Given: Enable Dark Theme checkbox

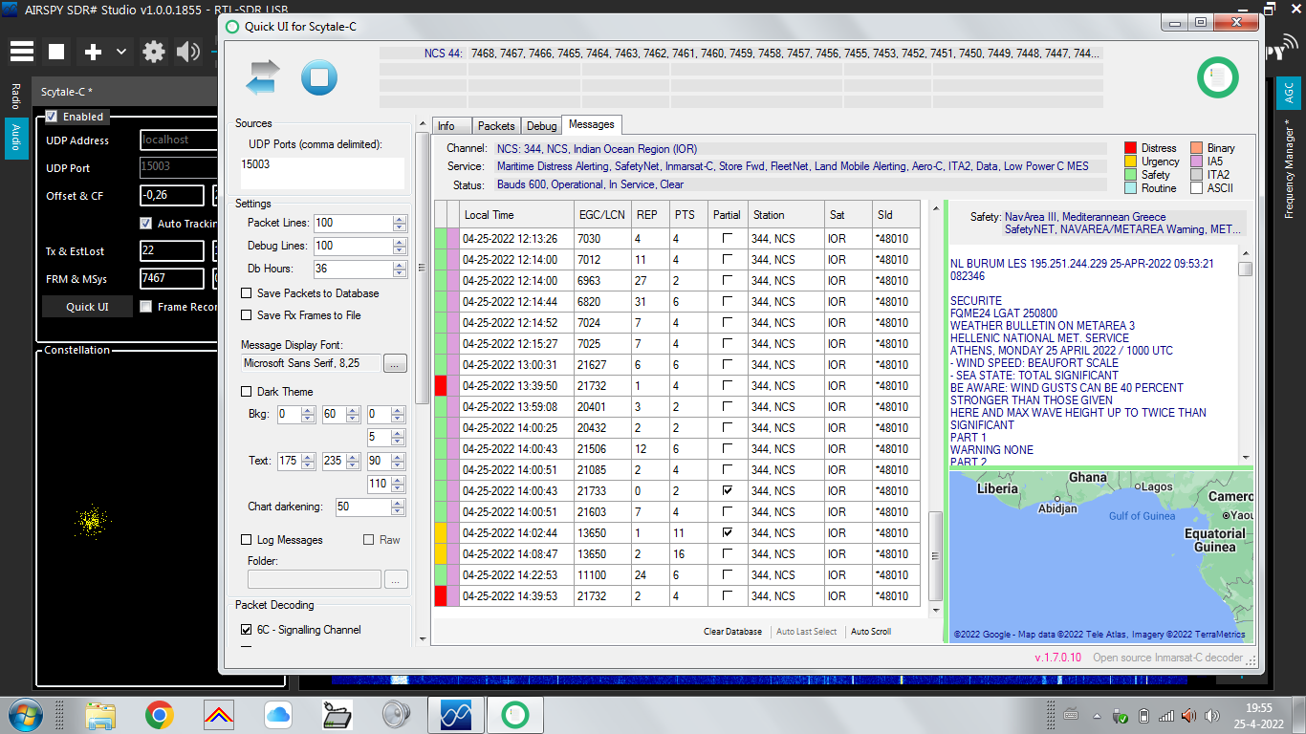Looking at the screenshot, I should tap(247, 392).
